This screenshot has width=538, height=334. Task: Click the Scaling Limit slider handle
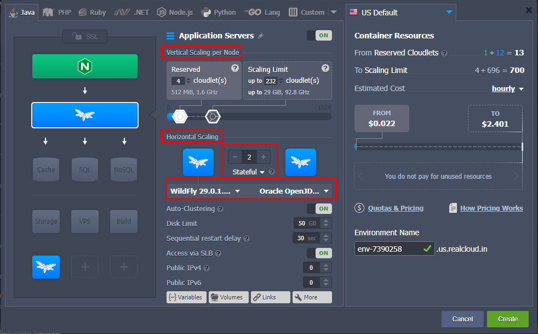(x=213, y=116)
